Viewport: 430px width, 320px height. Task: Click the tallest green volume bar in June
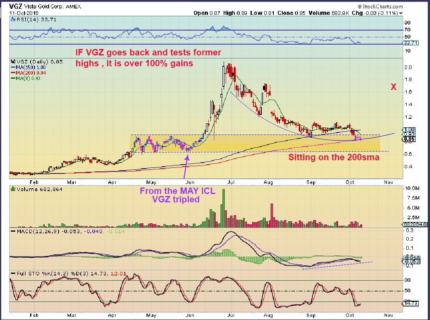click(224, 208)
